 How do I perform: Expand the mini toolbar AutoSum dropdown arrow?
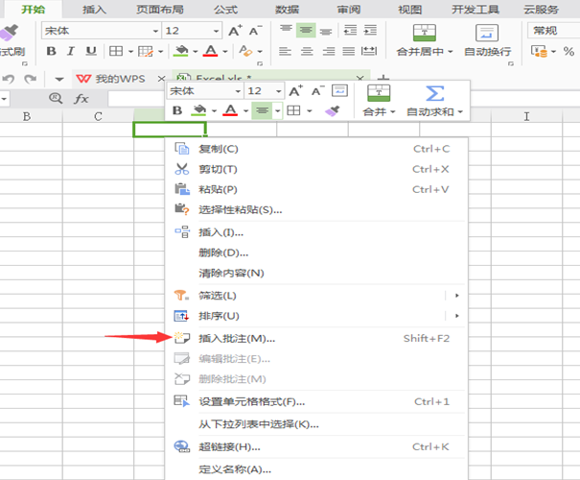point(460,112)
